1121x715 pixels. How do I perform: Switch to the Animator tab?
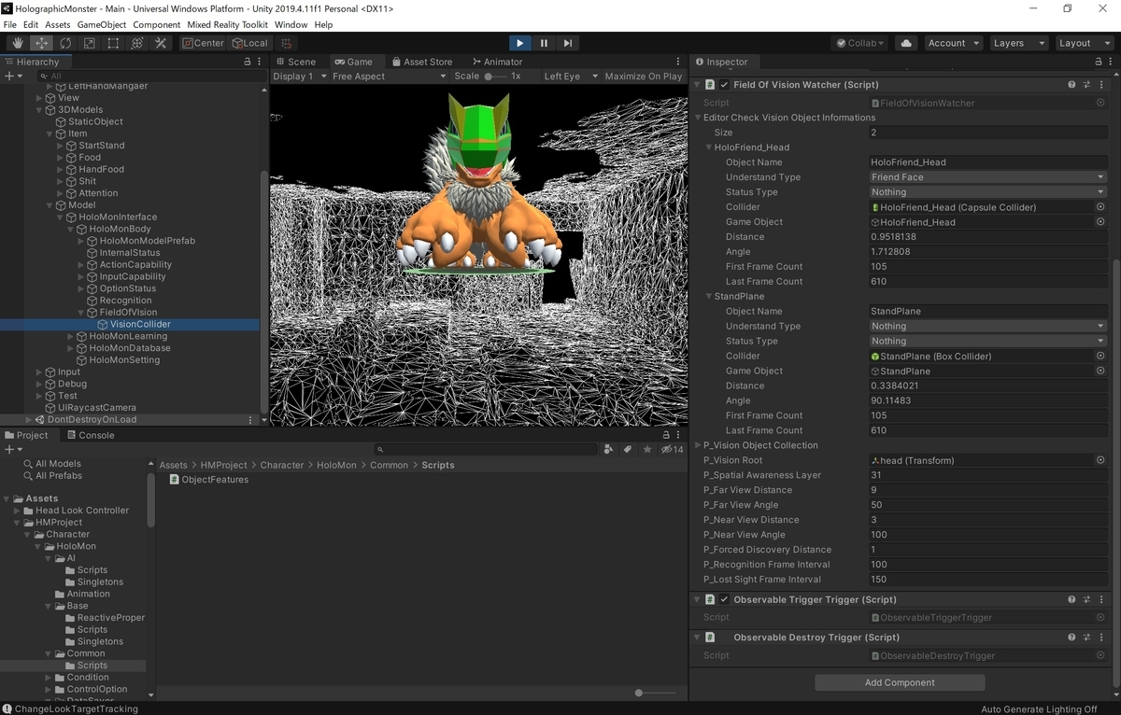coord(497,62)
